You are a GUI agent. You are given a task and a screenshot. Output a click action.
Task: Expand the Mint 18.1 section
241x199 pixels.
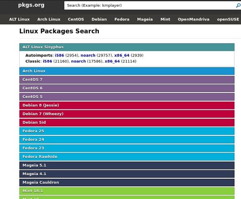coord(127,191)
